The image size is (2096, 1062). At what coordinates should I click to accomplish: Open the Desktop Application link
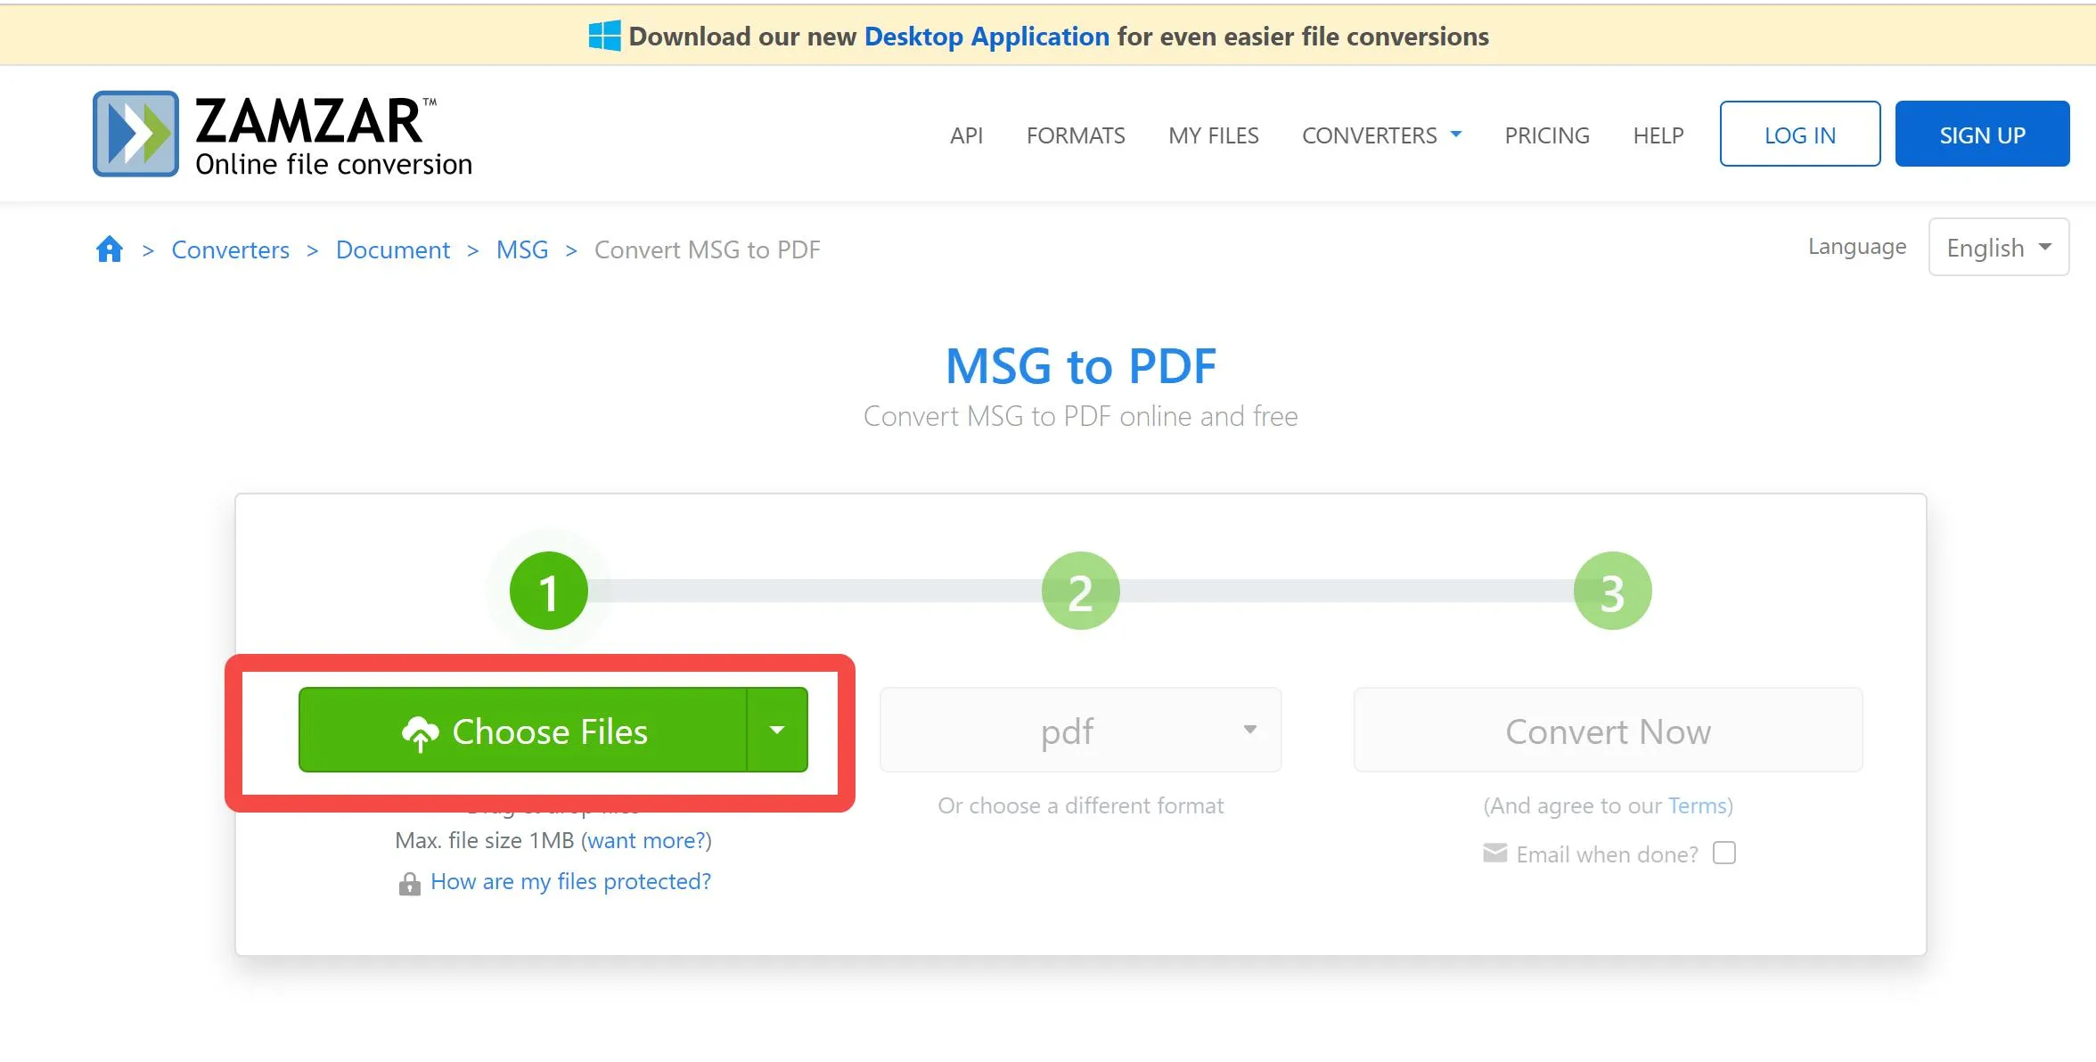pos(987,37)
